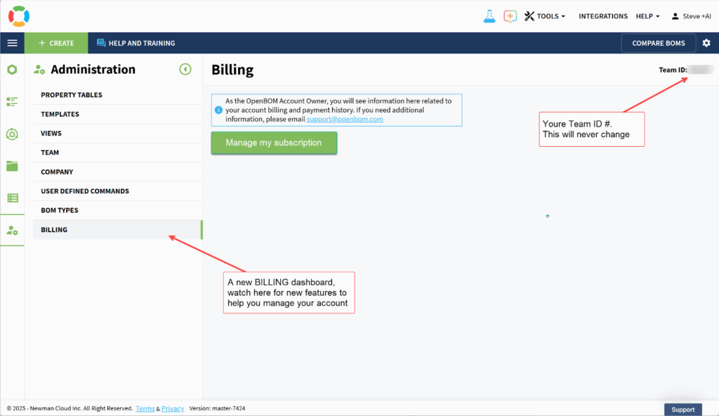Open the HELP dropdown menu
Screen dimensions: 719x416
pos(647,16)
